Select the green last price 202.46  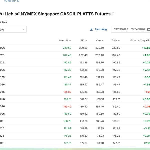[67, 55]
